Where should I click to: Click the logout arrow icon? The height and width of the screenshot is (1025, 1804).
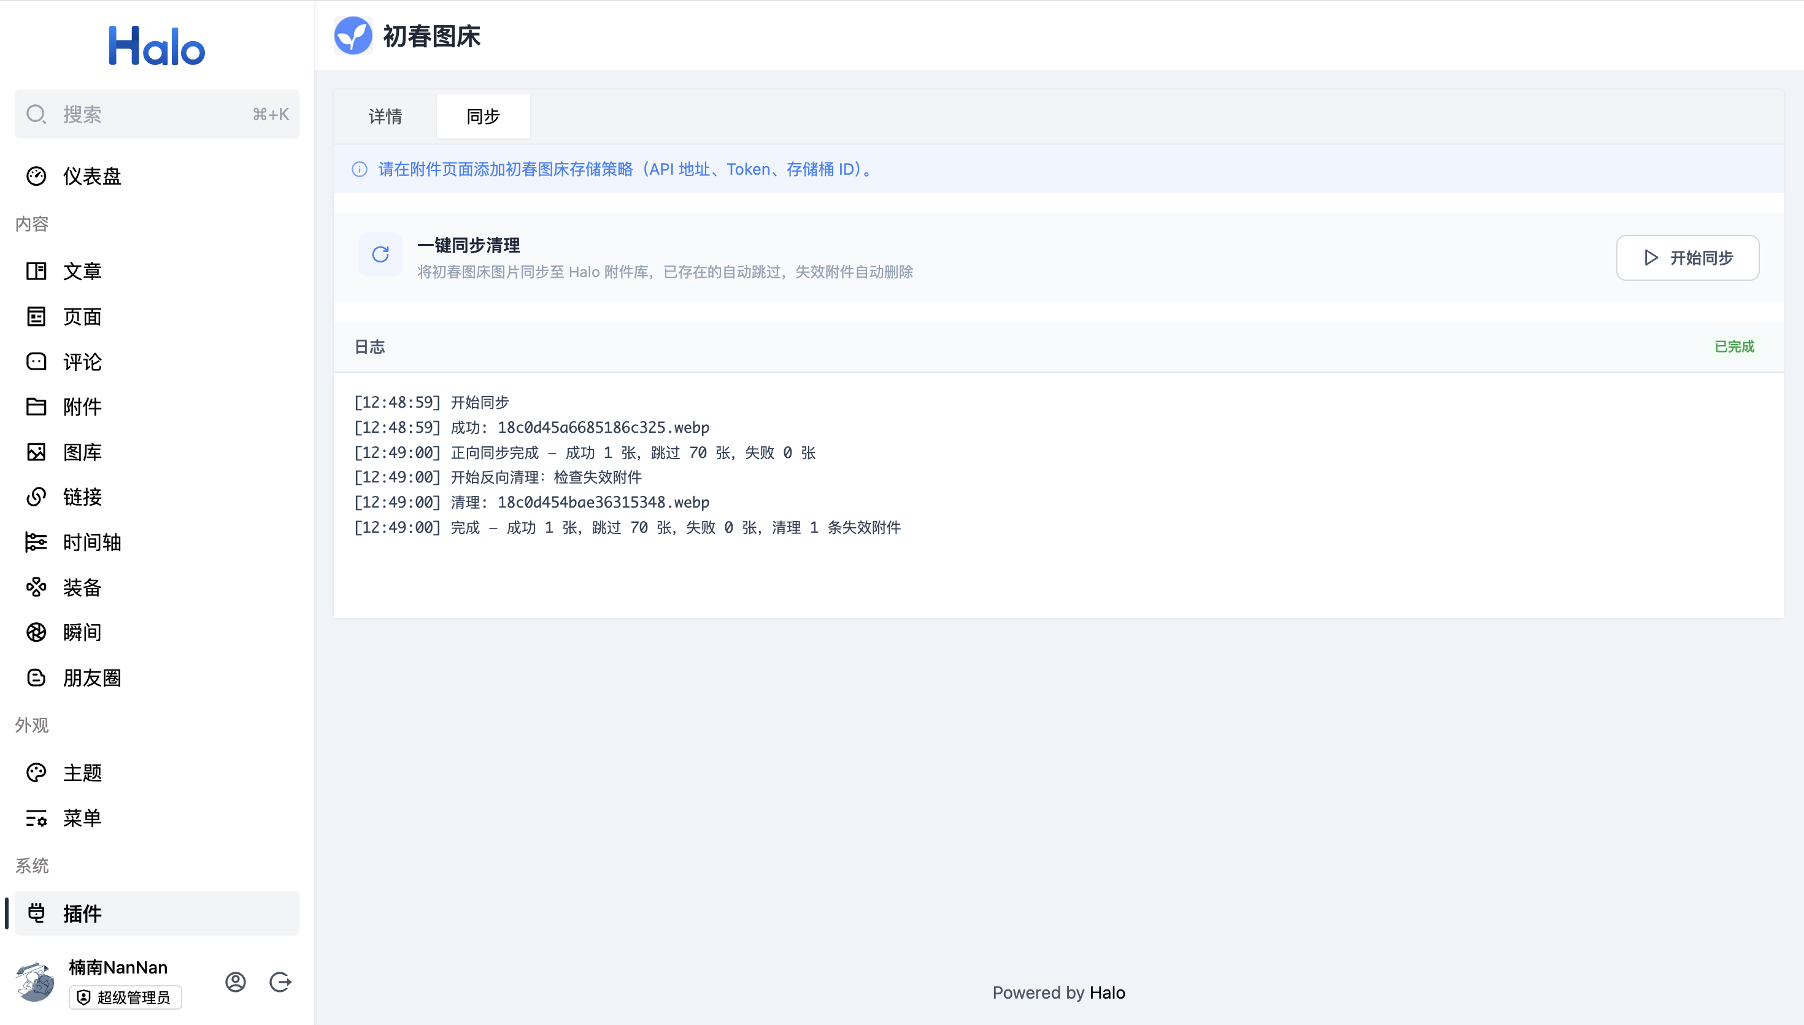click(x=280, y=982)
